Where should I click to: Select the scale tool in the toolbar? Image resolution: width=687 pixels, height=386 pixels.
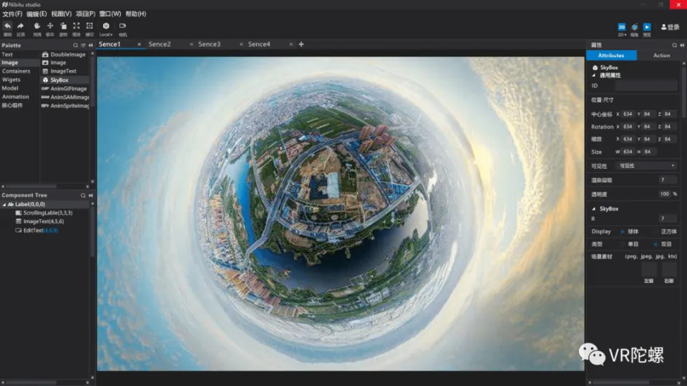tap(76, 26)
